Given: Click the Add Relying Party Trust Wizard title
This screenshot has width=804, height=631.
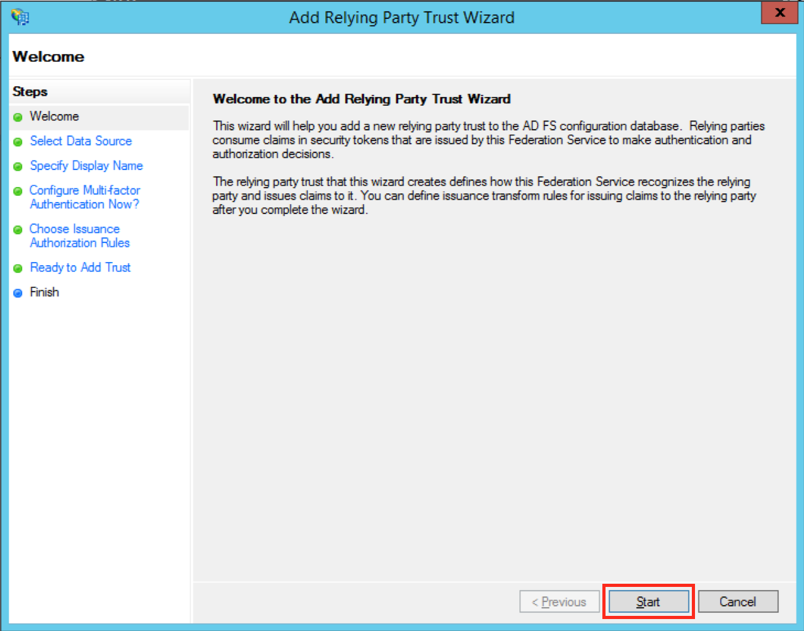Looking at the screenshot, I should (x=401, y=18).
